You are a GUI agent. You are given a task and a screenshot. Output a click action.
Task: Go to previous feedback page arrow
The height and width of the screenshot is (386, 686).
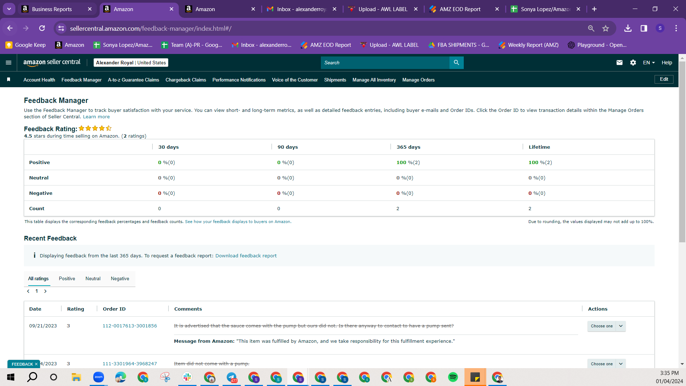click(x=28, y=291)
